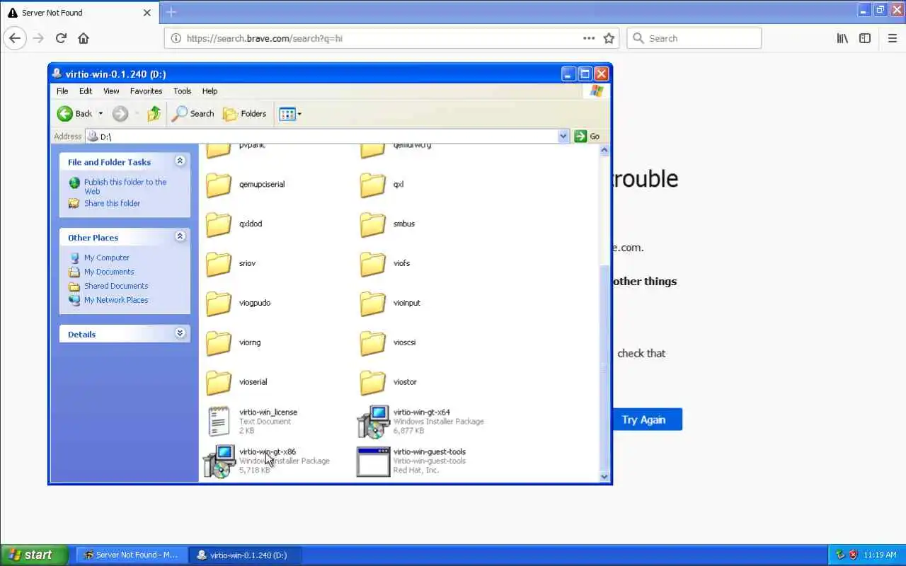Open the browser page actions ellipsis
This screenshot has height=566, width=906.
coord(589,38)
